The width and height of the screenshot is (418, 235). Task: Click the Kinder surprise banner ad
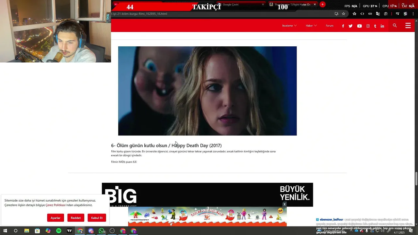tap(207, 216)
